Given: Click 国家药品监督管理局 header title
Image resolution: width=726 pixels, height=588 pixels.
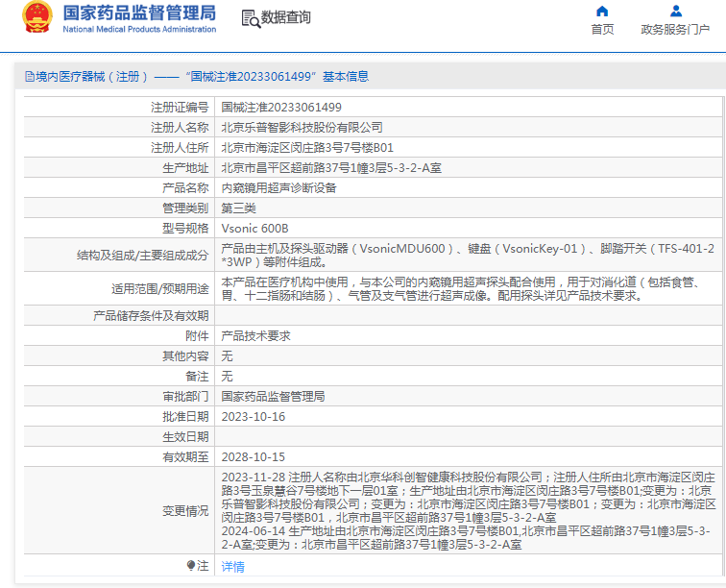Looking at the screenshot, I should (x=139, y=12).
